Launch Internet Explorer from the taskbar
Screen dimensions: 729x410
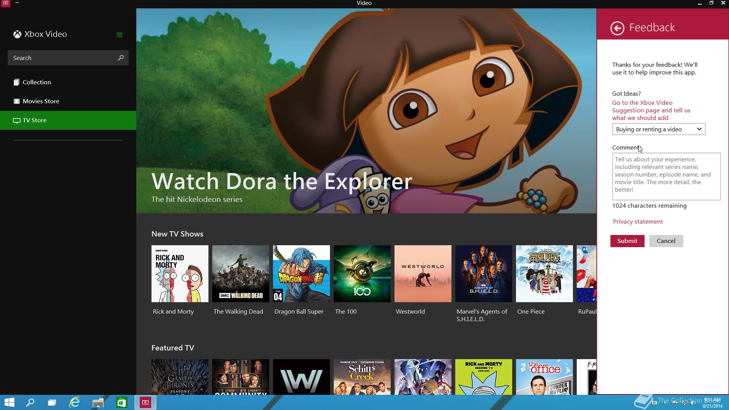click(x=75, y=402)
